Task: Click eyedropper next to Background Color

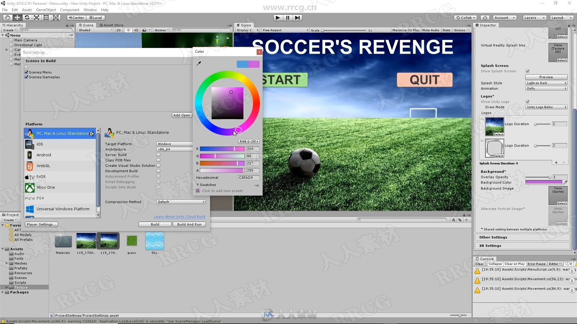Action: (x=565, y=182)
